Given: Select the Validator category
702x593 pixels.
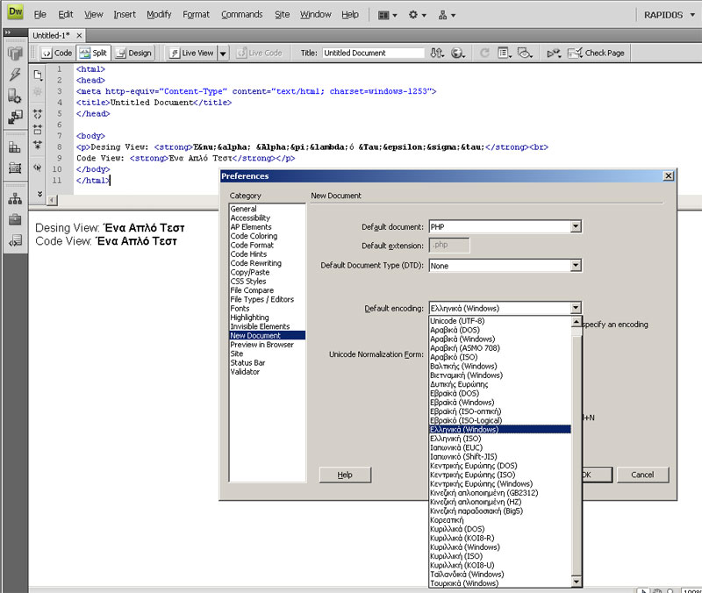Looking at the screenshot, I should (245, 372).
